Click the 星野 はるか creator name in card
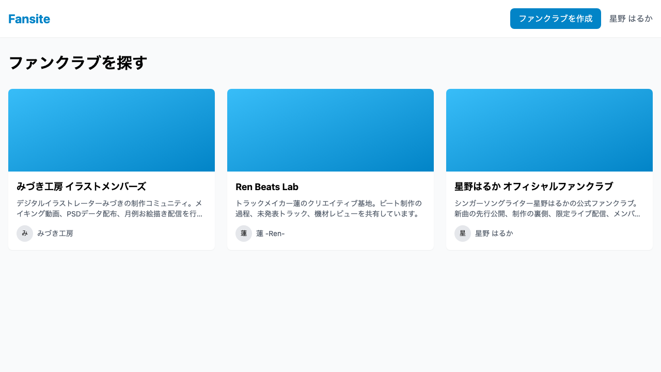The image size is (661, 372). (494, 234)
